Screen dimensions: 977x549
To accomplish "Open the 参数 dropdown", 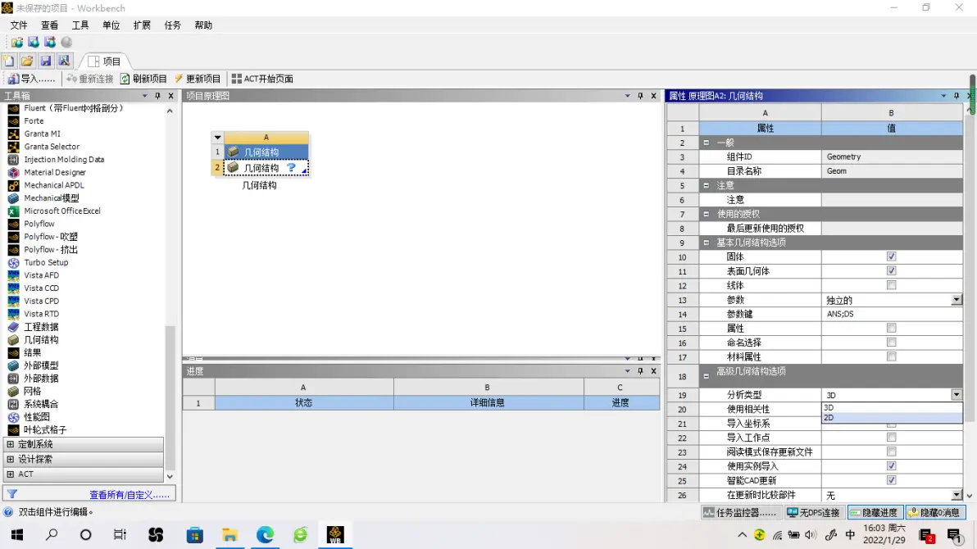I will click(956, 300).
